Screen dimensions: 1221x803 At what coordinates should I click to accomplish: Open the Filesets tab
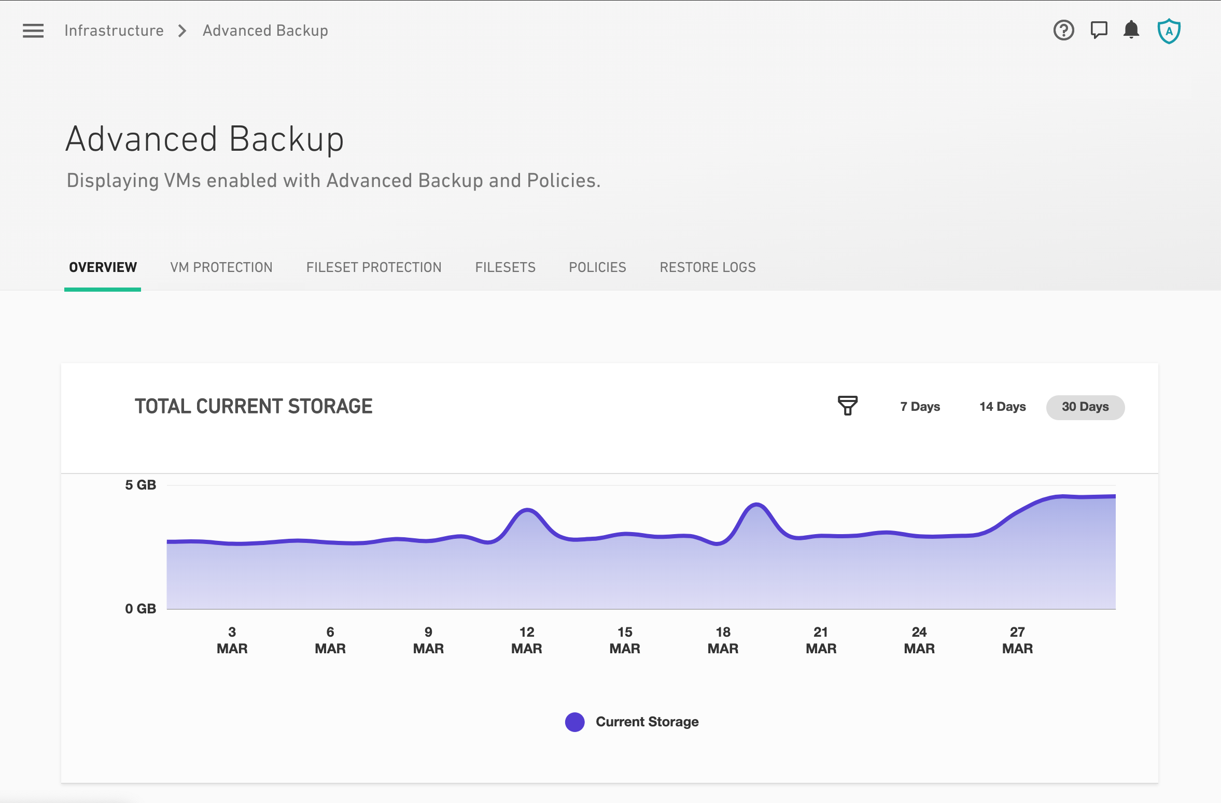coord(505,267)
